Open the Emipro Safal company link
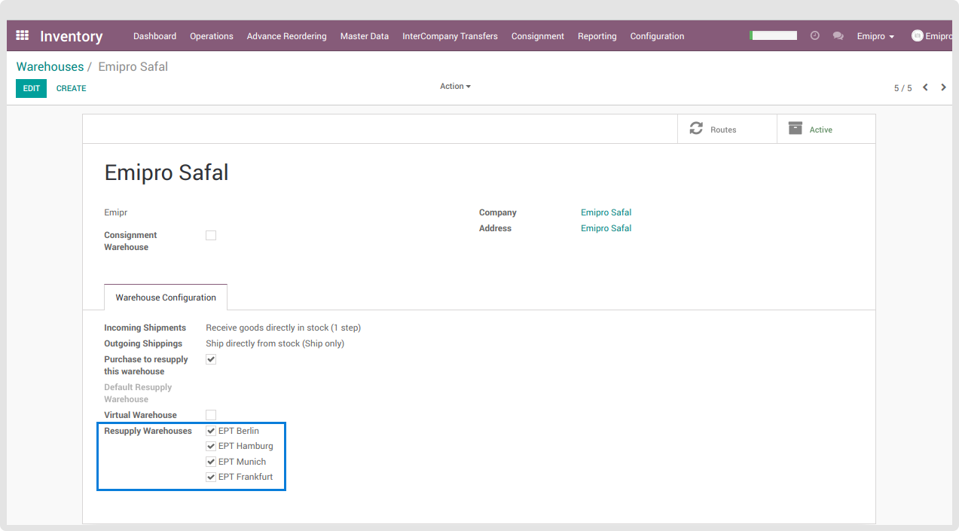Image resolution: width=959 pixels, height=531 pixels. (606, 212)
